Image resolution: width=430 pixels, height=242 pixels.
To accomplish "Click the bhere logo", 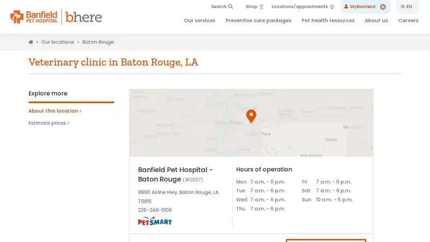I will pyautogui.click(x=84, y=17).
